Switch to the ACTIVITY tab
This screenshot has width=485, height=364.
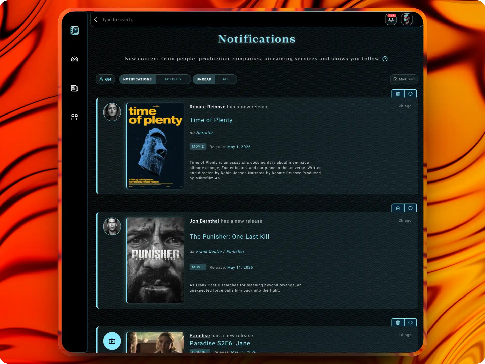(173, 79)
